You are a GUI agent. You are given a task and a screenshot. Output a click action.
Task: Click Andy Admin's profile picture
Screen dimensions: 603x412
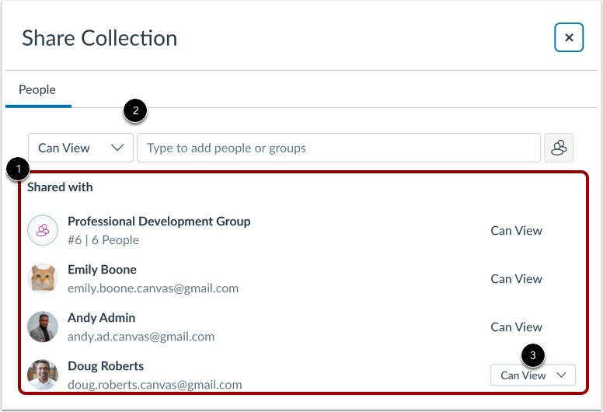[x=43, y=326]
